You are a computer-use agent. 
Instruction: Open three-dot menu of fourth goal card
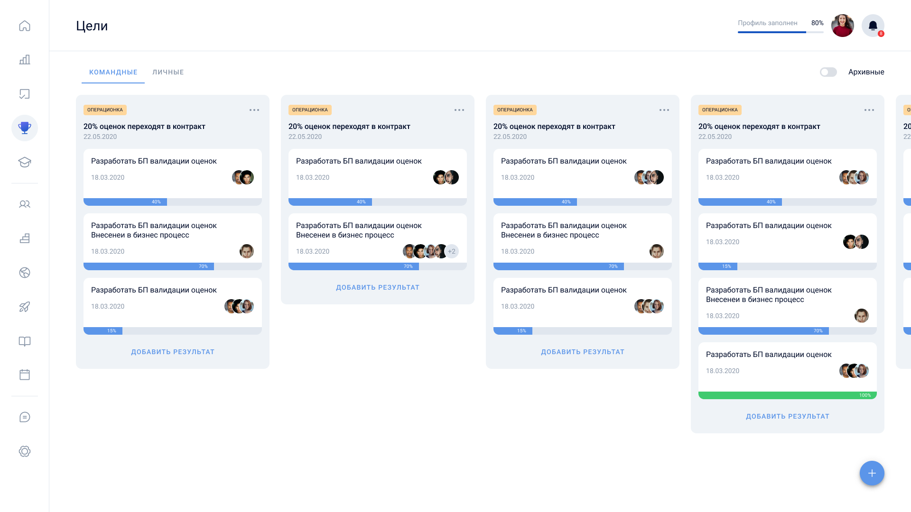click(x=869, y=110)
